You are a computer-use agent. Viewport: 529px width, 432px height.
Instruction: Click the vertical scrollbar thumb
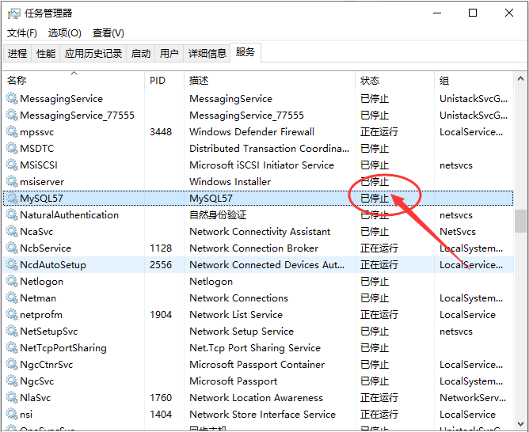pos(520,219)
